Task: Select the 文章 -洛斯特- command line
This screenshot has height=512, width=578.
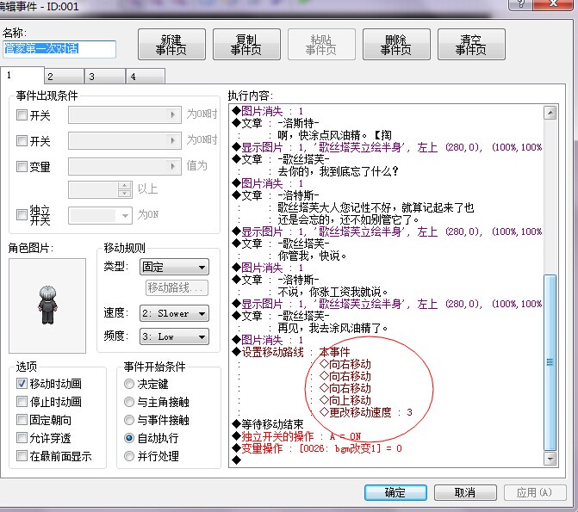Action: [276, 123]
